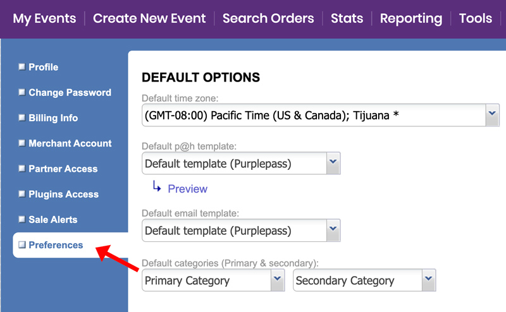Open the My Events menu
The width and height of the screenshot is (506, 312).
coord(44,18)
